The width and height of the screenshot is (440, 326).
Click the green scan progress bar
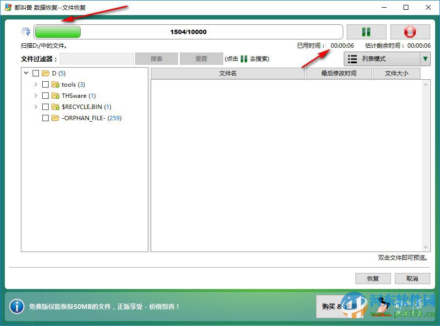[x=58, y=31]
